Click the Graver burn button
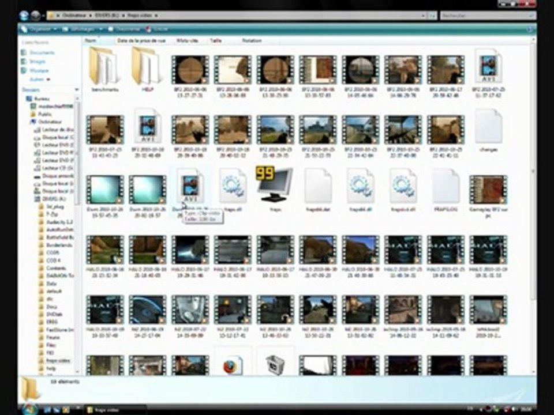Screen dimensions: 554x415 point(156,29)
